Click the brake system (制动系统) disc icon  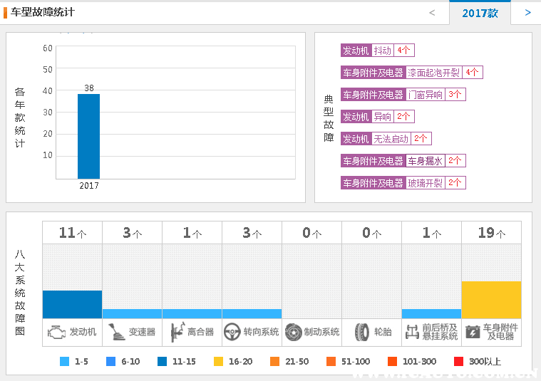click(x=292, y=332)
